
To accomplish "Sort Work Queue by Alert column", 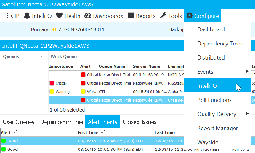I will 85,66.
